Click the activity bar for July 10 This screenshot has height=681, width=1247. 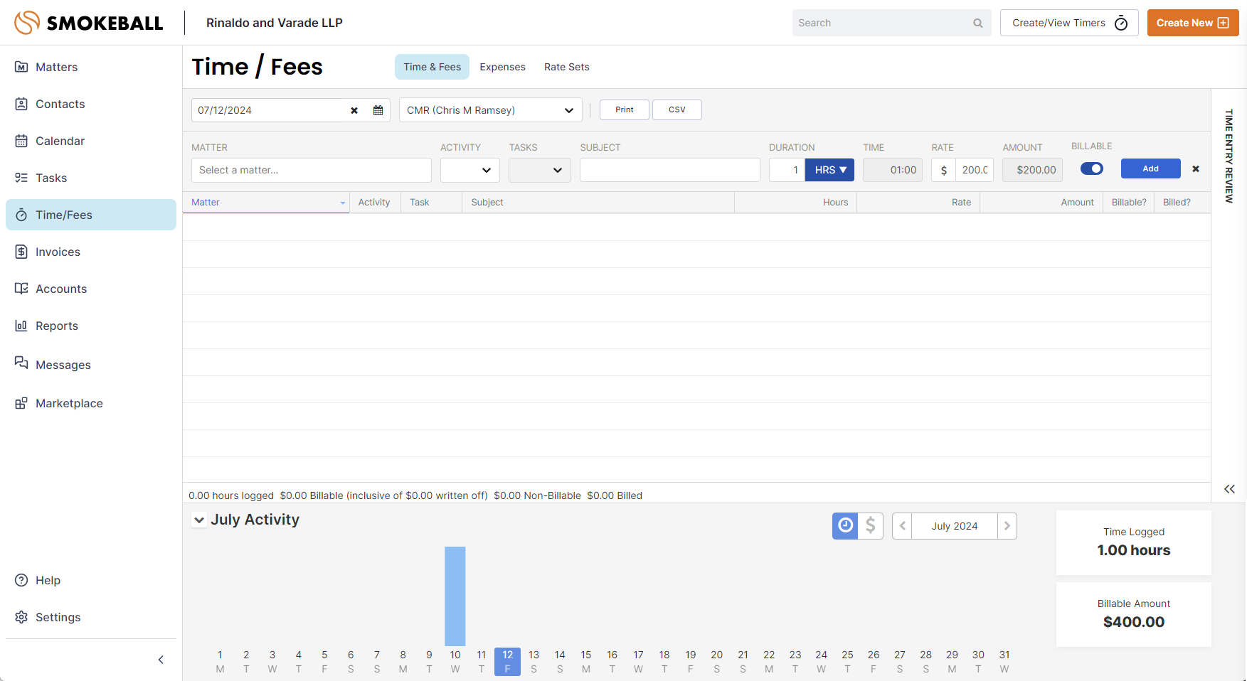455,596
